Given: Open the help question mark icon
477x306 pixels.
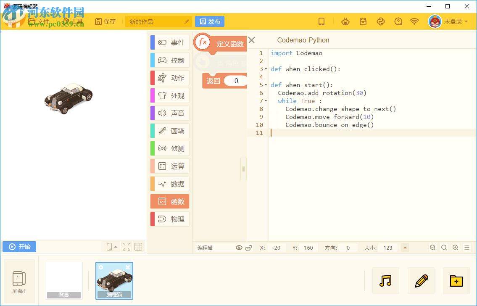Looking at the screenshot, I should (x=398, y=21).
